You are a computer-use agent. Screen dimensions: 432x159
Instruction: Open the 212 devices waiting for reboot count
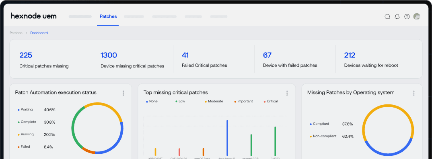(x=350, y=55)
